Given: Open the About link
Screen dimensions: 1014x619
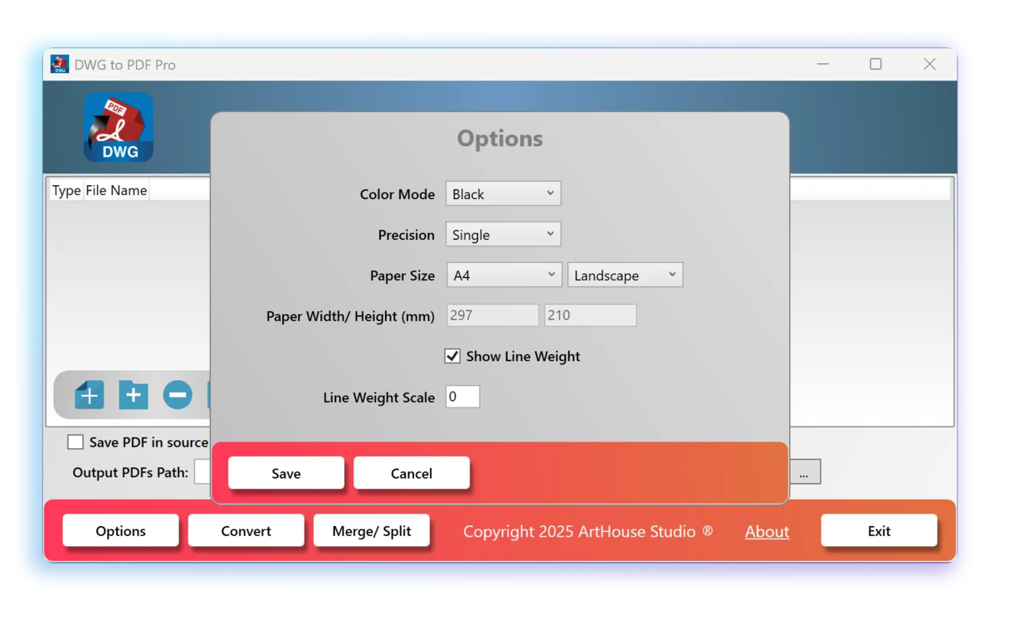Looking at the screenshot, I should [767, 531].
